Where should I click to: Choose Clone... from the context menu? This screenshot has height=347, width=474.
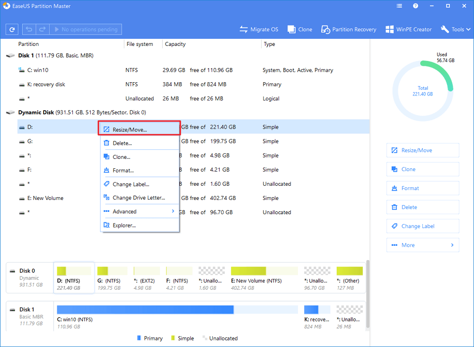140,157
